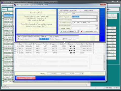Open the Patient or Insurance dropdown
Image resolution: width=121 pixels, height=91 pixels.
point(97,20)
